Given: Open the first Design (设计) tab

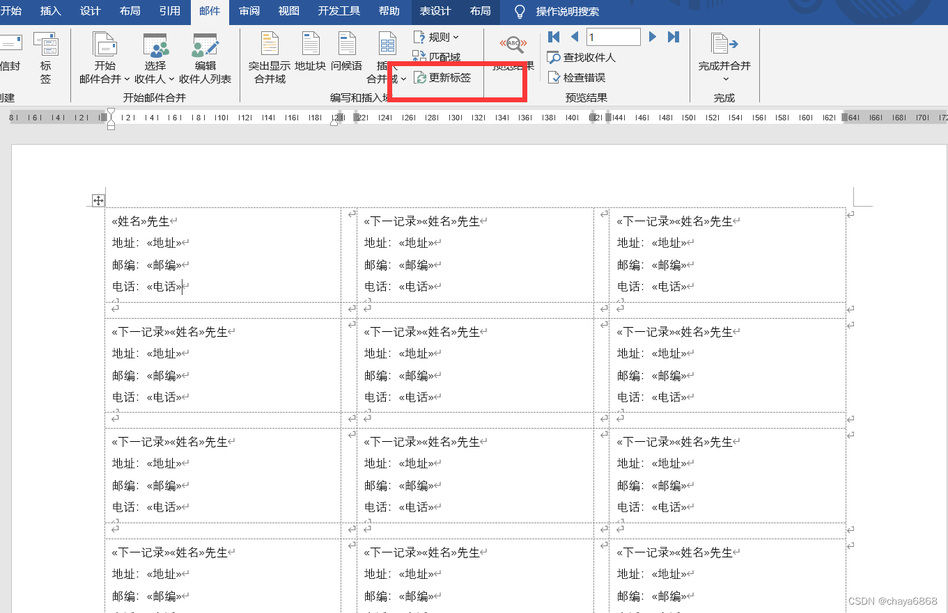Looking at the screenshot, I should pos(91,11).
